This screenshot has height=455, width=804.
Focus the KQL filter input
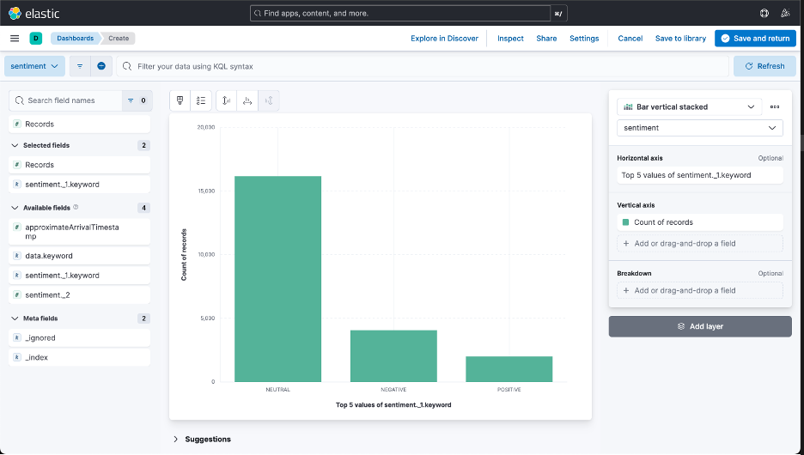pos(423,66)
